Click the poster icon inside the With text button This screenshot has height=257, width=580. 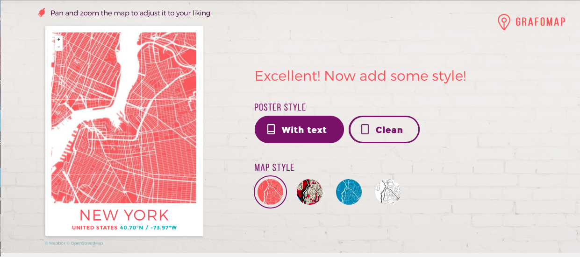tap(271, 130)
